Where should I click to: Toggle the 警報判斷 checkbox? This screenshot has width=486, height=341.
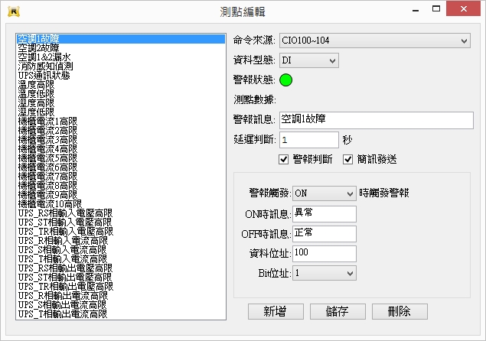click(284, 160)
